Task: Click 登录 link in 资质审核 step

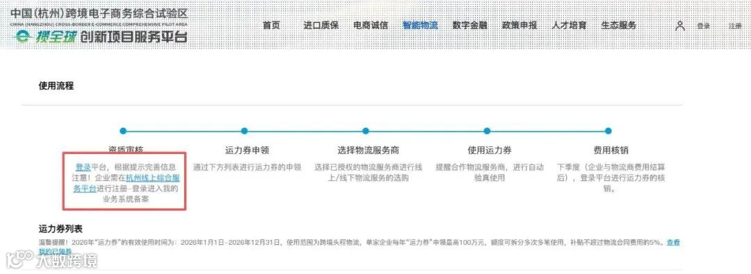Action: 83,167
